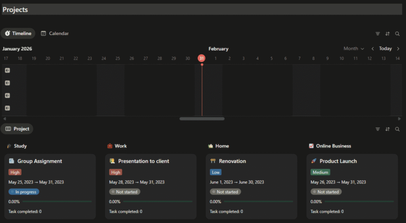406x223 pixels.
Task: Open search icon in Project section
Action: 397,129
